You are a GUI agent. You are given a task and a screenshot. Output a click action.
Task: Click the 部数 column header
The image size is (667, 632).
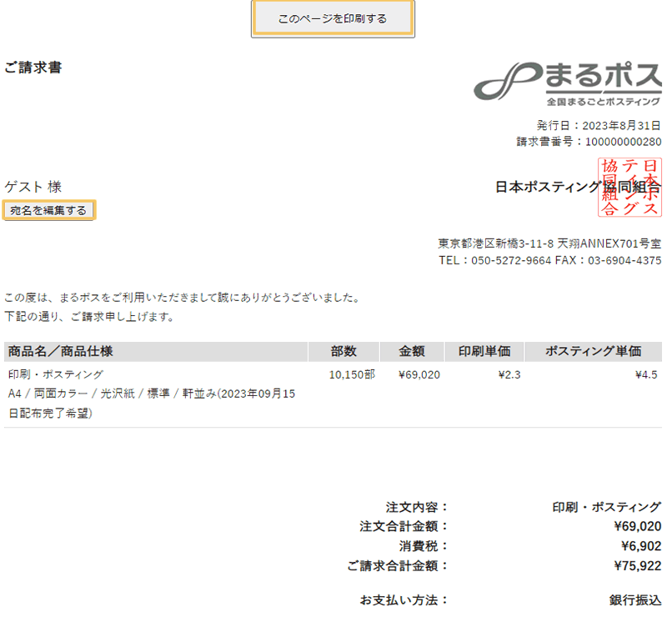(344, 351)
